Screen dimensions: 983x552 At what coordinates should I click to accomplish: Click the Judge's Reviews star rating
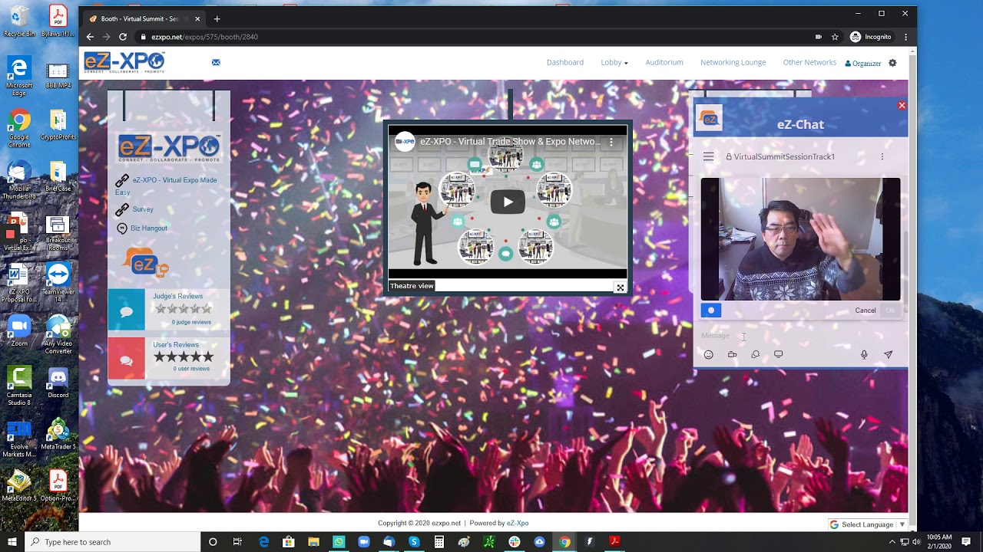pos(184,309)
